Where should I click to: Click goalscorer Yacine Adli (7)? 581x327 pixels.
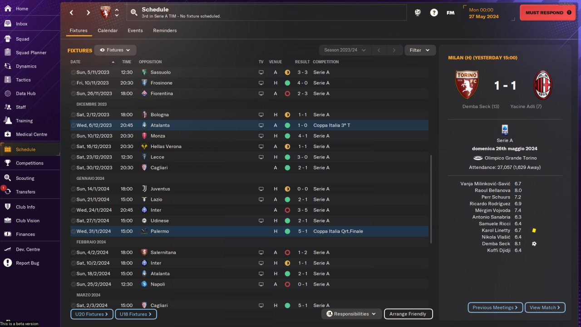pos(526,106)
